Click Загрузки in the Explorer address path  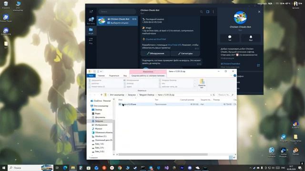(132, 95)
